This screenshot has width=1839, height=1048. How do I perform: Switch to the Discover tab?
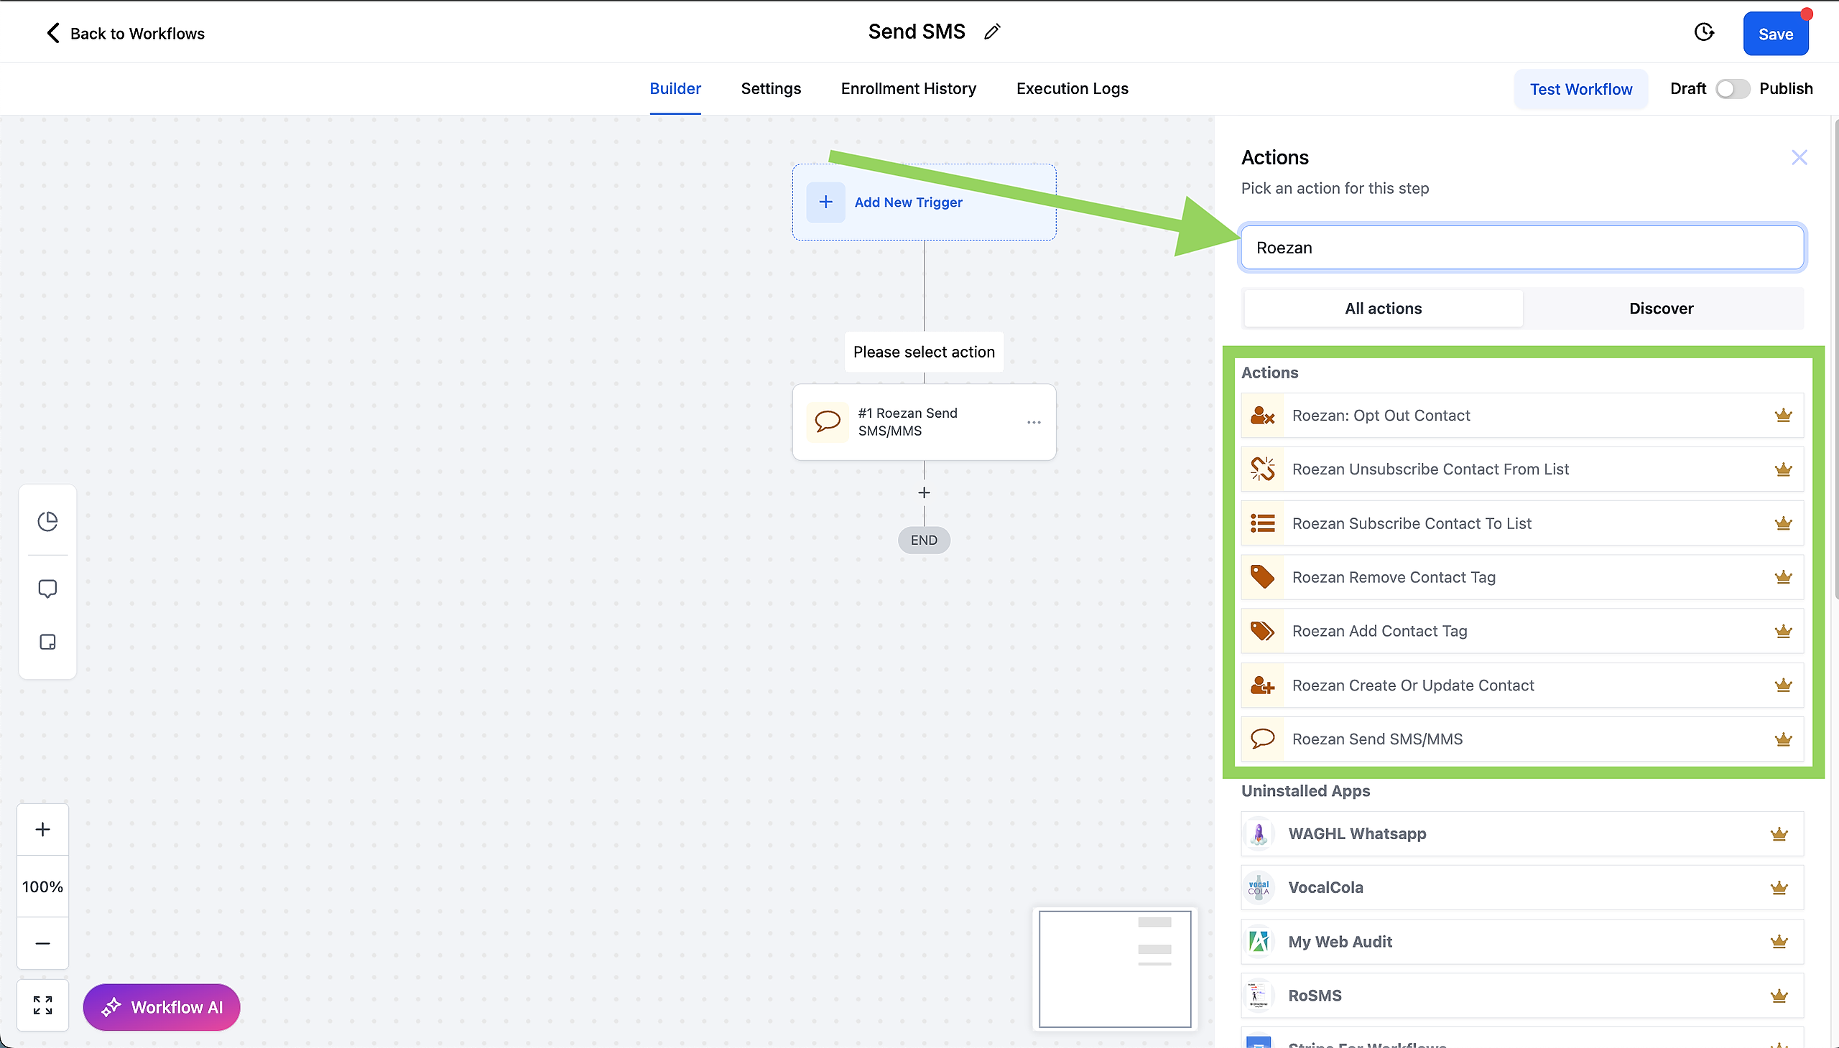(x=1660, y=309)
